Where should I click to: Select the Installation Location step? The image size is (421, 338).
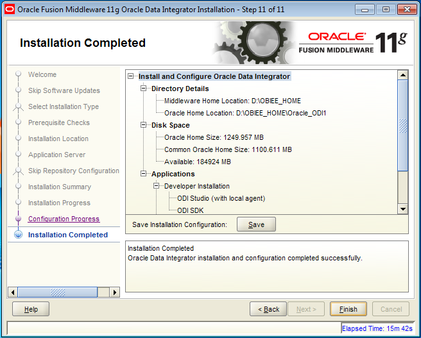tap(58, 139)
